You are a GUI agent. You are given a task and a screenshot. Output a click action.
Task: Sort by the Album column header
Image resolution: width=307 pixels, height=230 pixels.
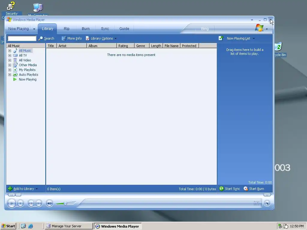click(102, 46)
